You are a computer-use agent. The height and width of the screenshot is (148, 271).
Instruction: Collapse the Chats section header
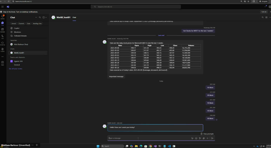coord(12,49)
